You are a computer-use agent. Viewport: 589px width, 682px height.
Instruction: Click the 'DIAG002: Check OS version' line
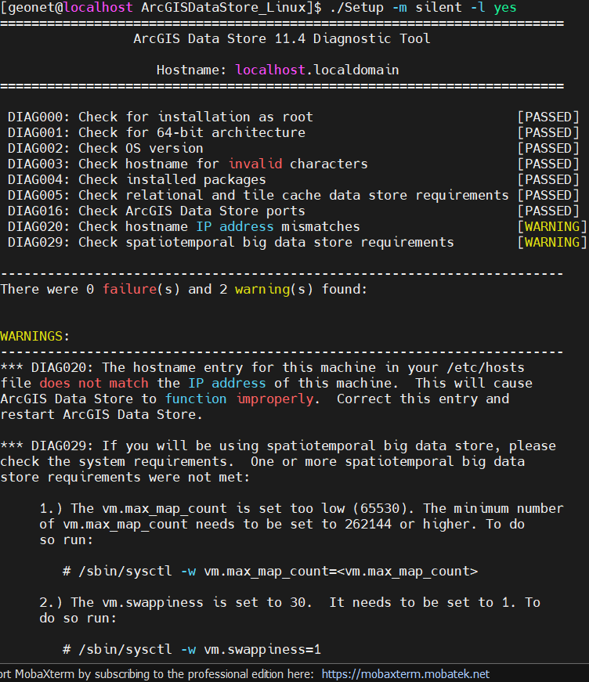click(105, 148)
